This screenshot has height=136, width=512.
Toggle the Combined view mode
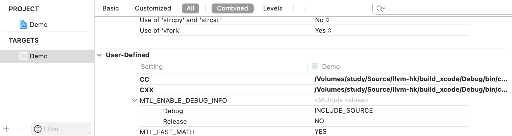(x=232, y=8)
